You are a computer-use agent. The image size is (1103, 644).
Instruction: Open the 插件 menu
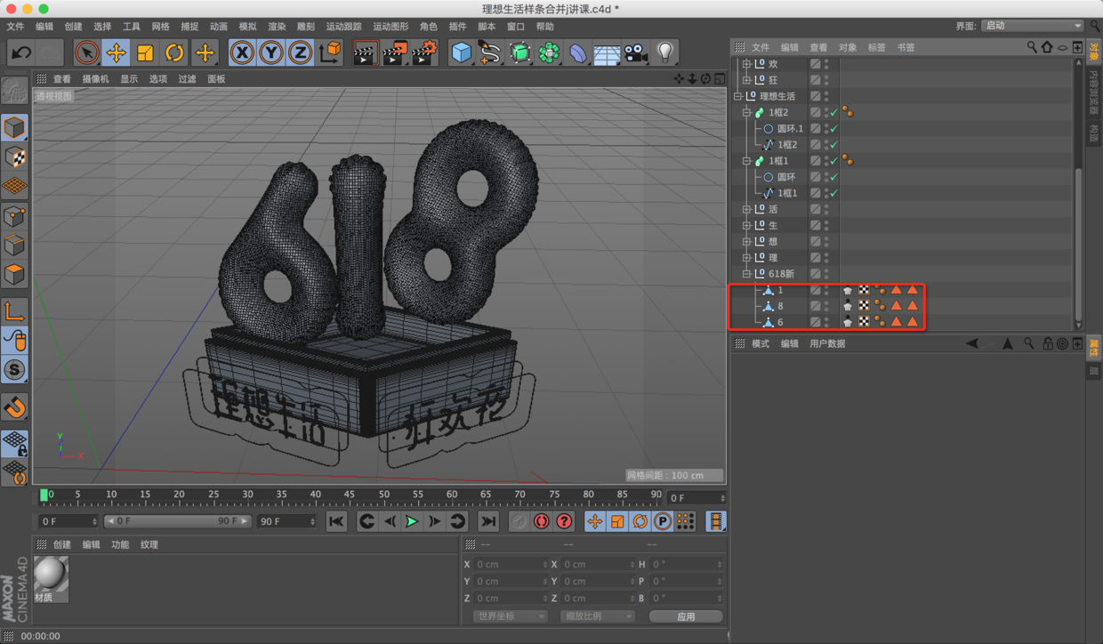click(458, 27)
